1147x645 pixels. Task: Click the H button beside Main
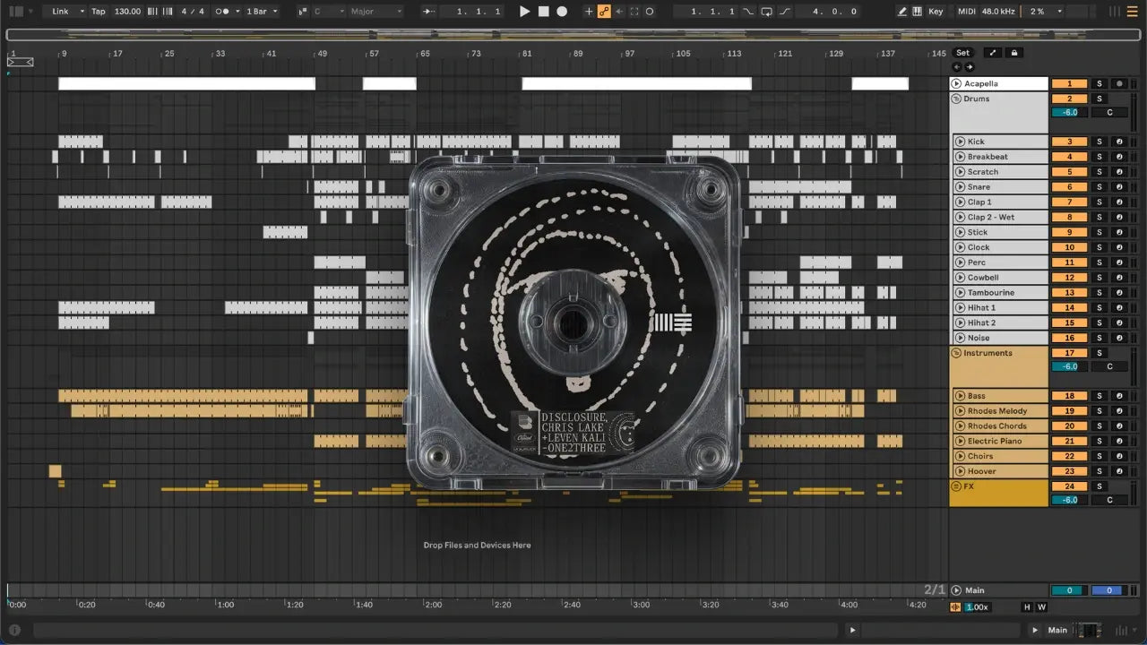tap(1027, 607)
